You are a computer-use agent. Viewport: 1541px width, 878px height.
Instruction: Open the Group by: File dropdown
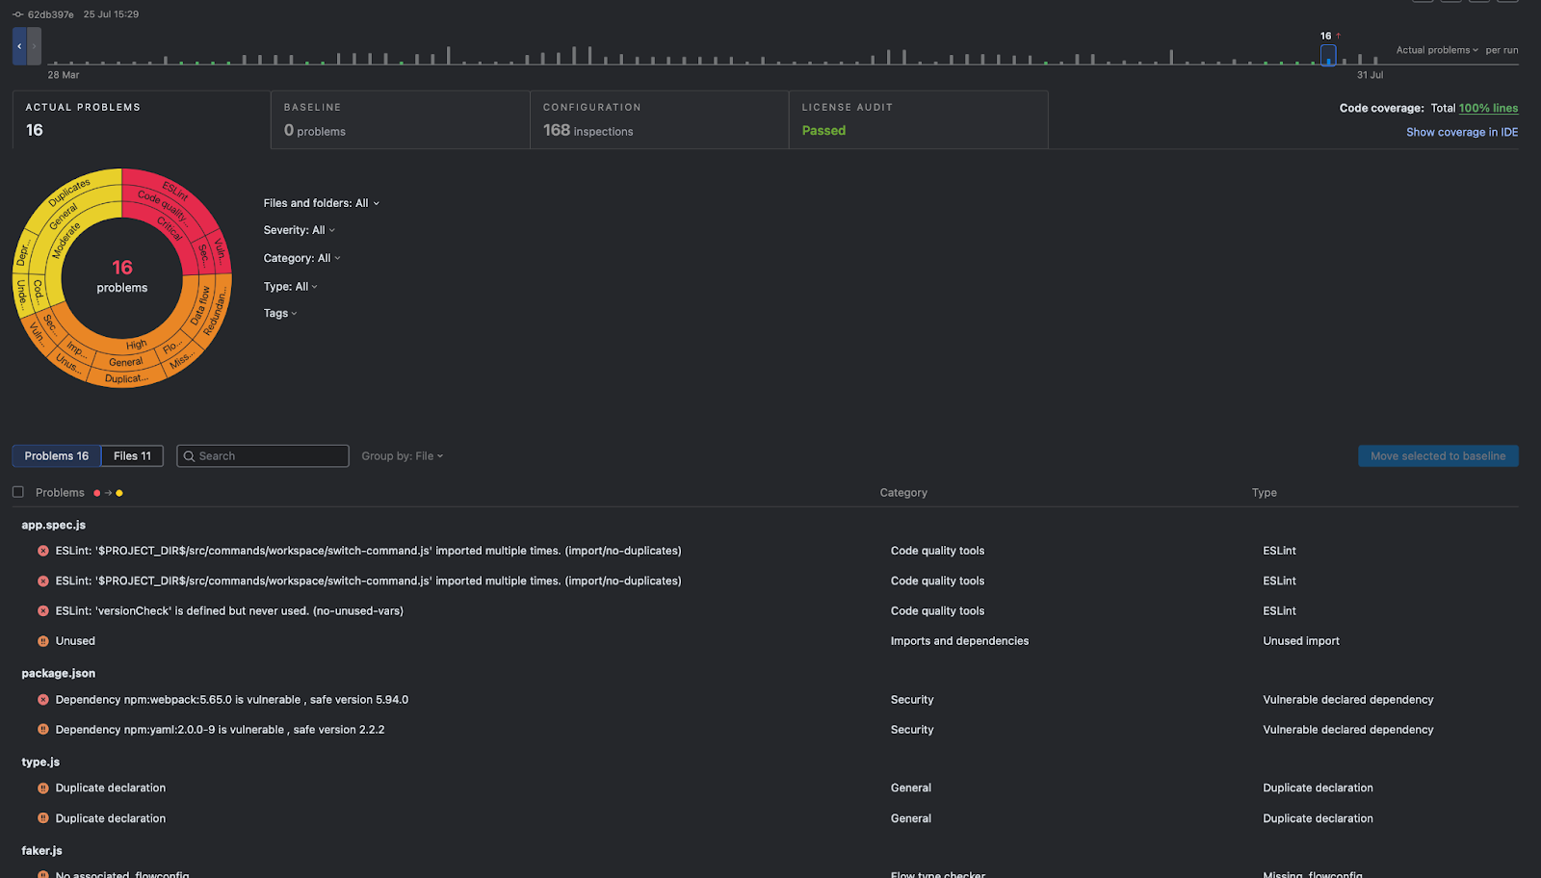pyautogui.click(x=402, y=456)
